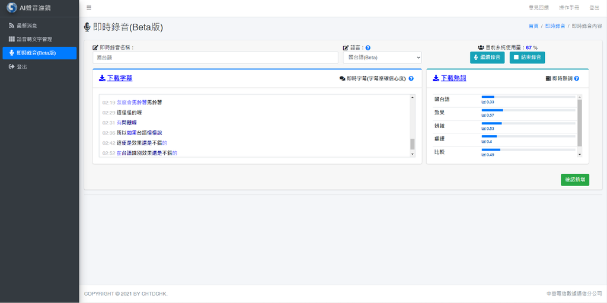Click the chart icon under 國台語 bar
Viewport: 607px width, 303px height.
483,102
